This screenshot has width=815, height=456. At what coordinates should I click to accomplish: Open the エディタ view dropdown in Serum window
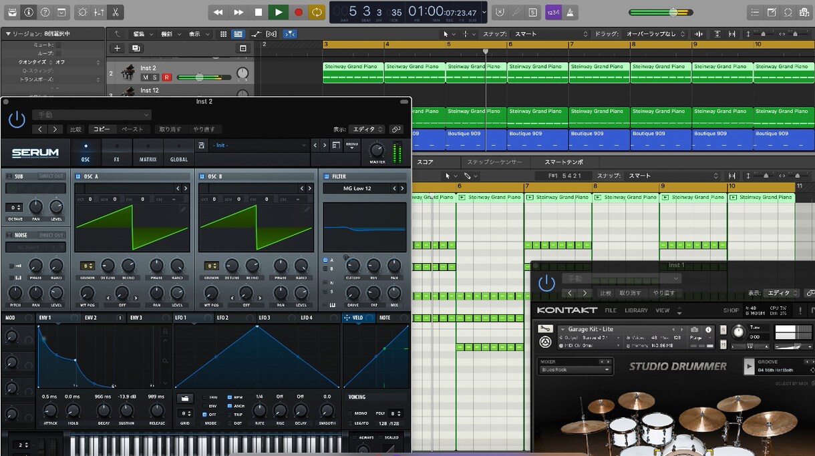pyautogui.click(x=367, y=130)
